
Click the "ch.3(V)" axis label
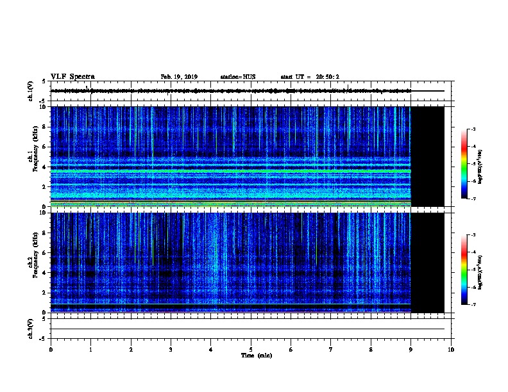coord(31,329)
